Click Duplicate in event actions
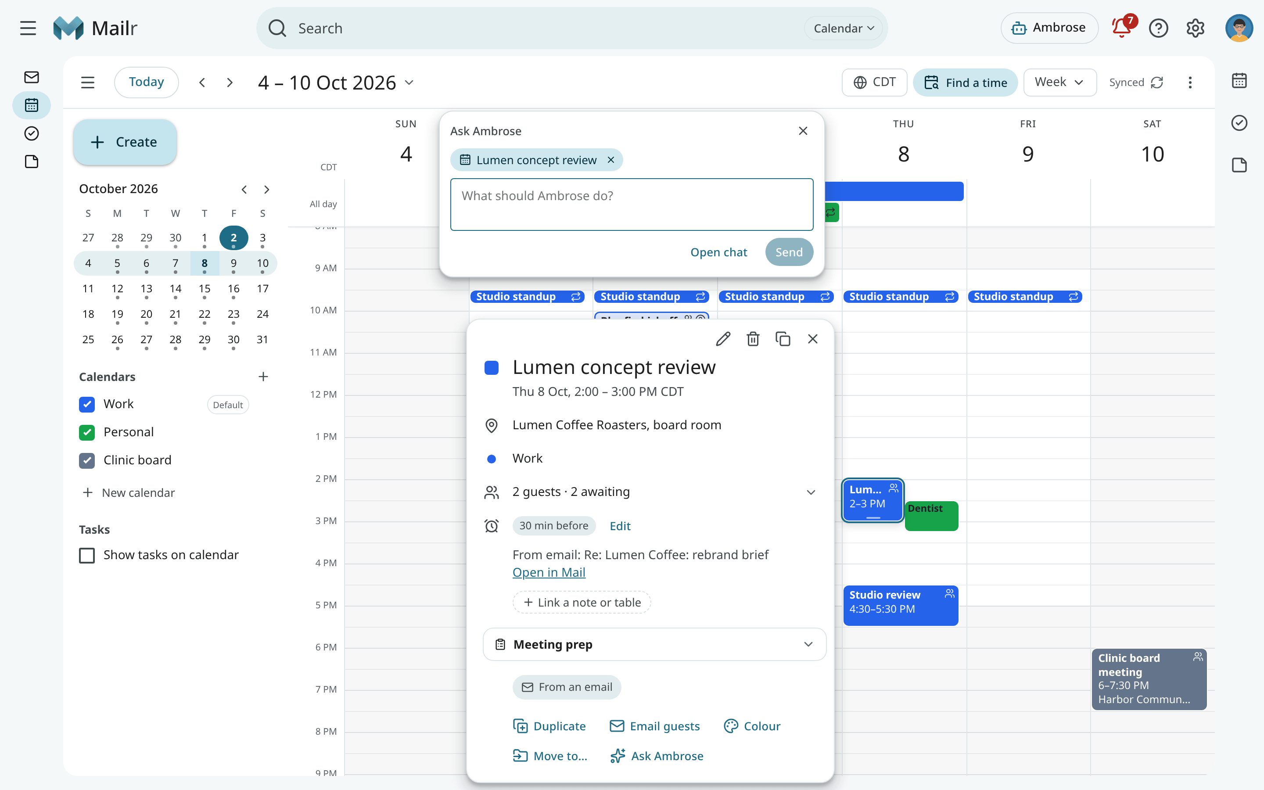Screen dimensions: 1264x790 click(x=549, y=726)
